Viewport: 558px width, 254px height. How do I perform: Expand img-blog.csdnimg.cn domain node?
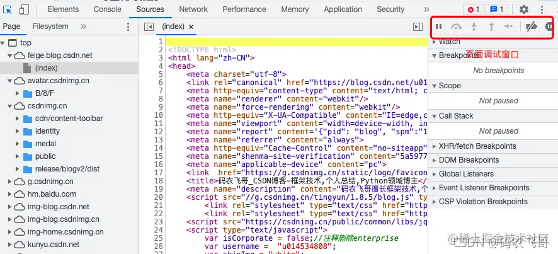pyautogui.click(x=9, y=219)
